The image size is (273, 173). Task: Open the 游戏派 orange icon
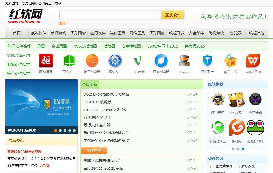[x=237, y=128]
